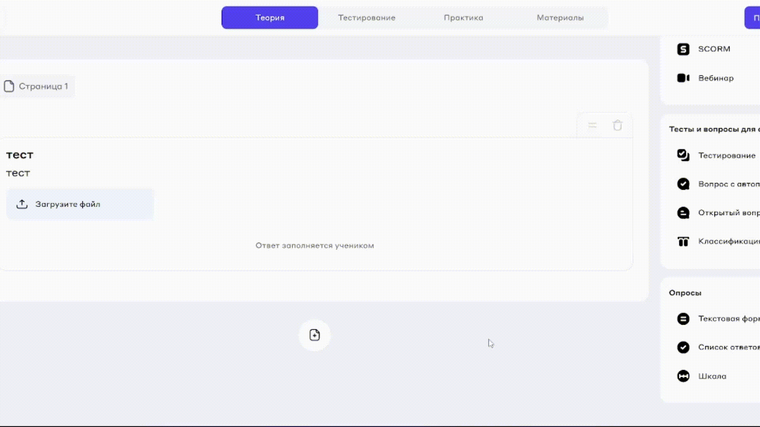Add new page with plus icon
The height and width of the screenshot is (427, 760).
tap(315, 335)
